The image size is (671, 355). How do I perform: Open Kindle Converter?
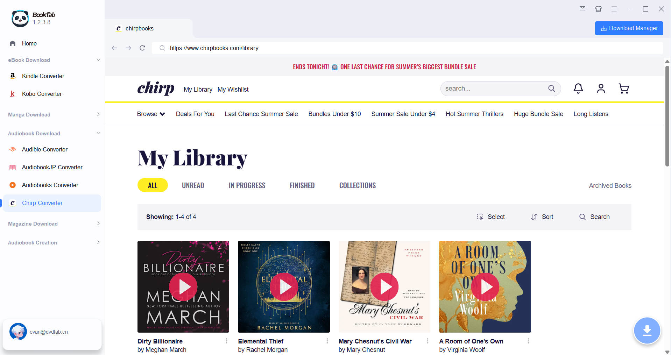pos(43,76)
